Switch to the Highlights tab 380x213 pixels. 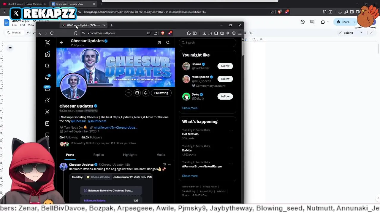coord(130,155)
